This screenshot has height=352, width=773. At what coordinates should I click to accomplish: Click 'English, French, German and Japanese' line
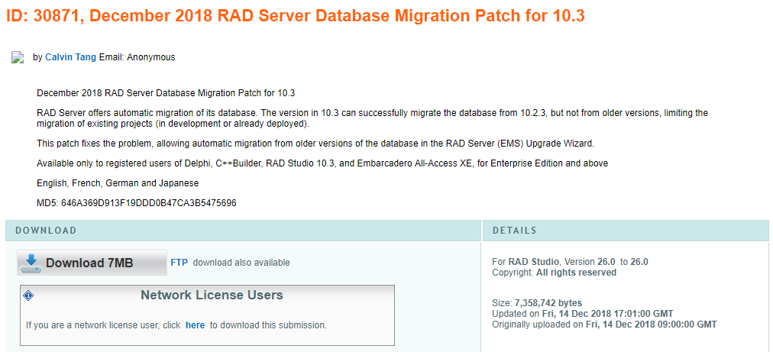pos(118,183)
